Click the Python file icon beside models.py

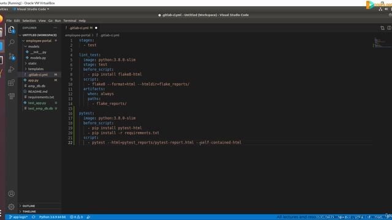click(x=27, y=57)
